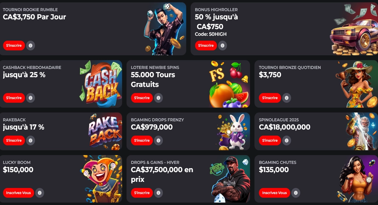View info for Loterie Newbie Spins
Screen dimensions: 378x205
(x=159, y=98)
